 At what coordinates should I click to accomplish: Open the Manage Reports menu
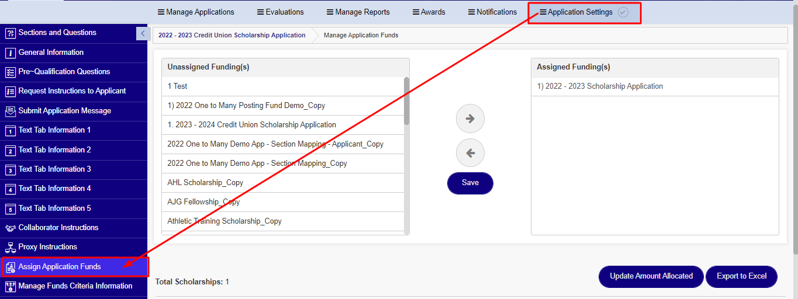358,12
